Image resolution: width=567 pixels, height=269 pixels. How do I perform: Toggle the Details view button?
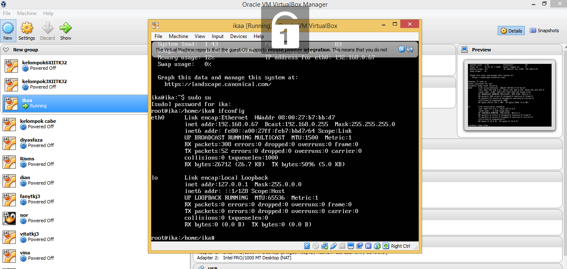[511, 30]
